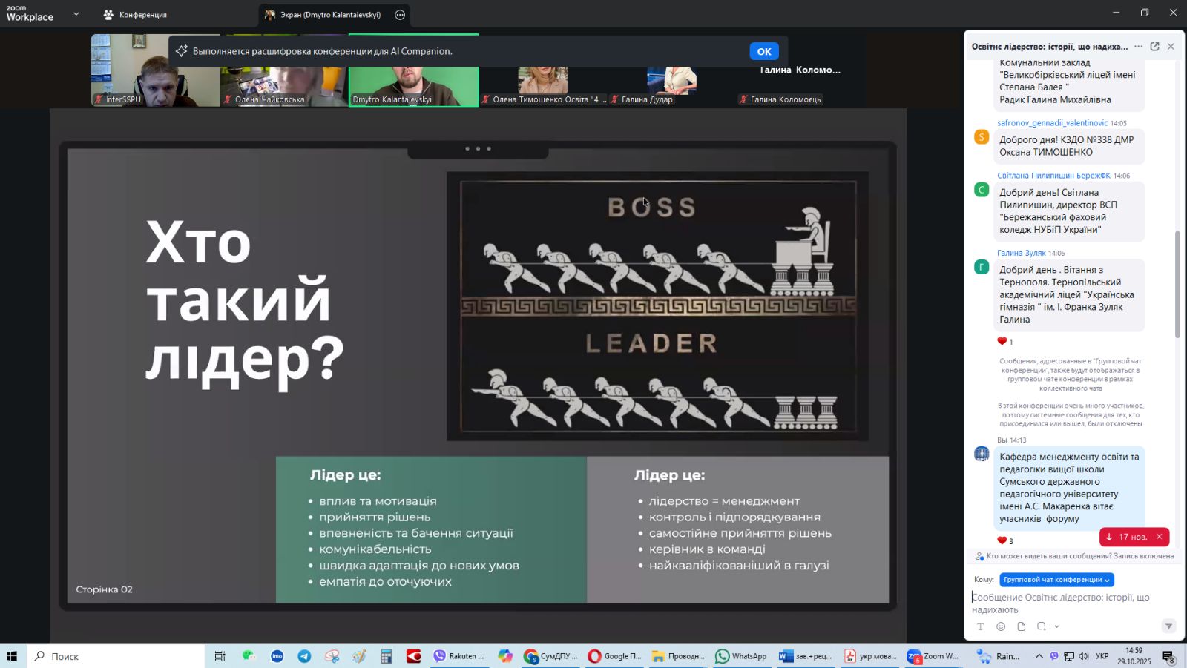
Task: Click the screenshot capture icon in chat
Action: [x=1042, y=626]
